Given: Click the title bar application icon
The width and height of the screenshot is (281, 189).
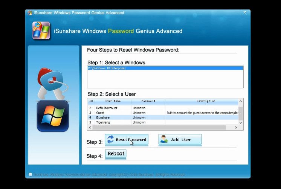Looking at the screenshot, I should tap(30, 13).
